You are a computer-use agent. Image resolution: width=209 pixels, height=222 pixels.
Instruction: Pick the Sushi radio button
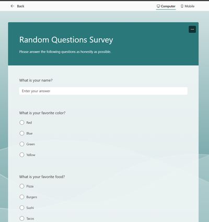click(x=22, y=207)
